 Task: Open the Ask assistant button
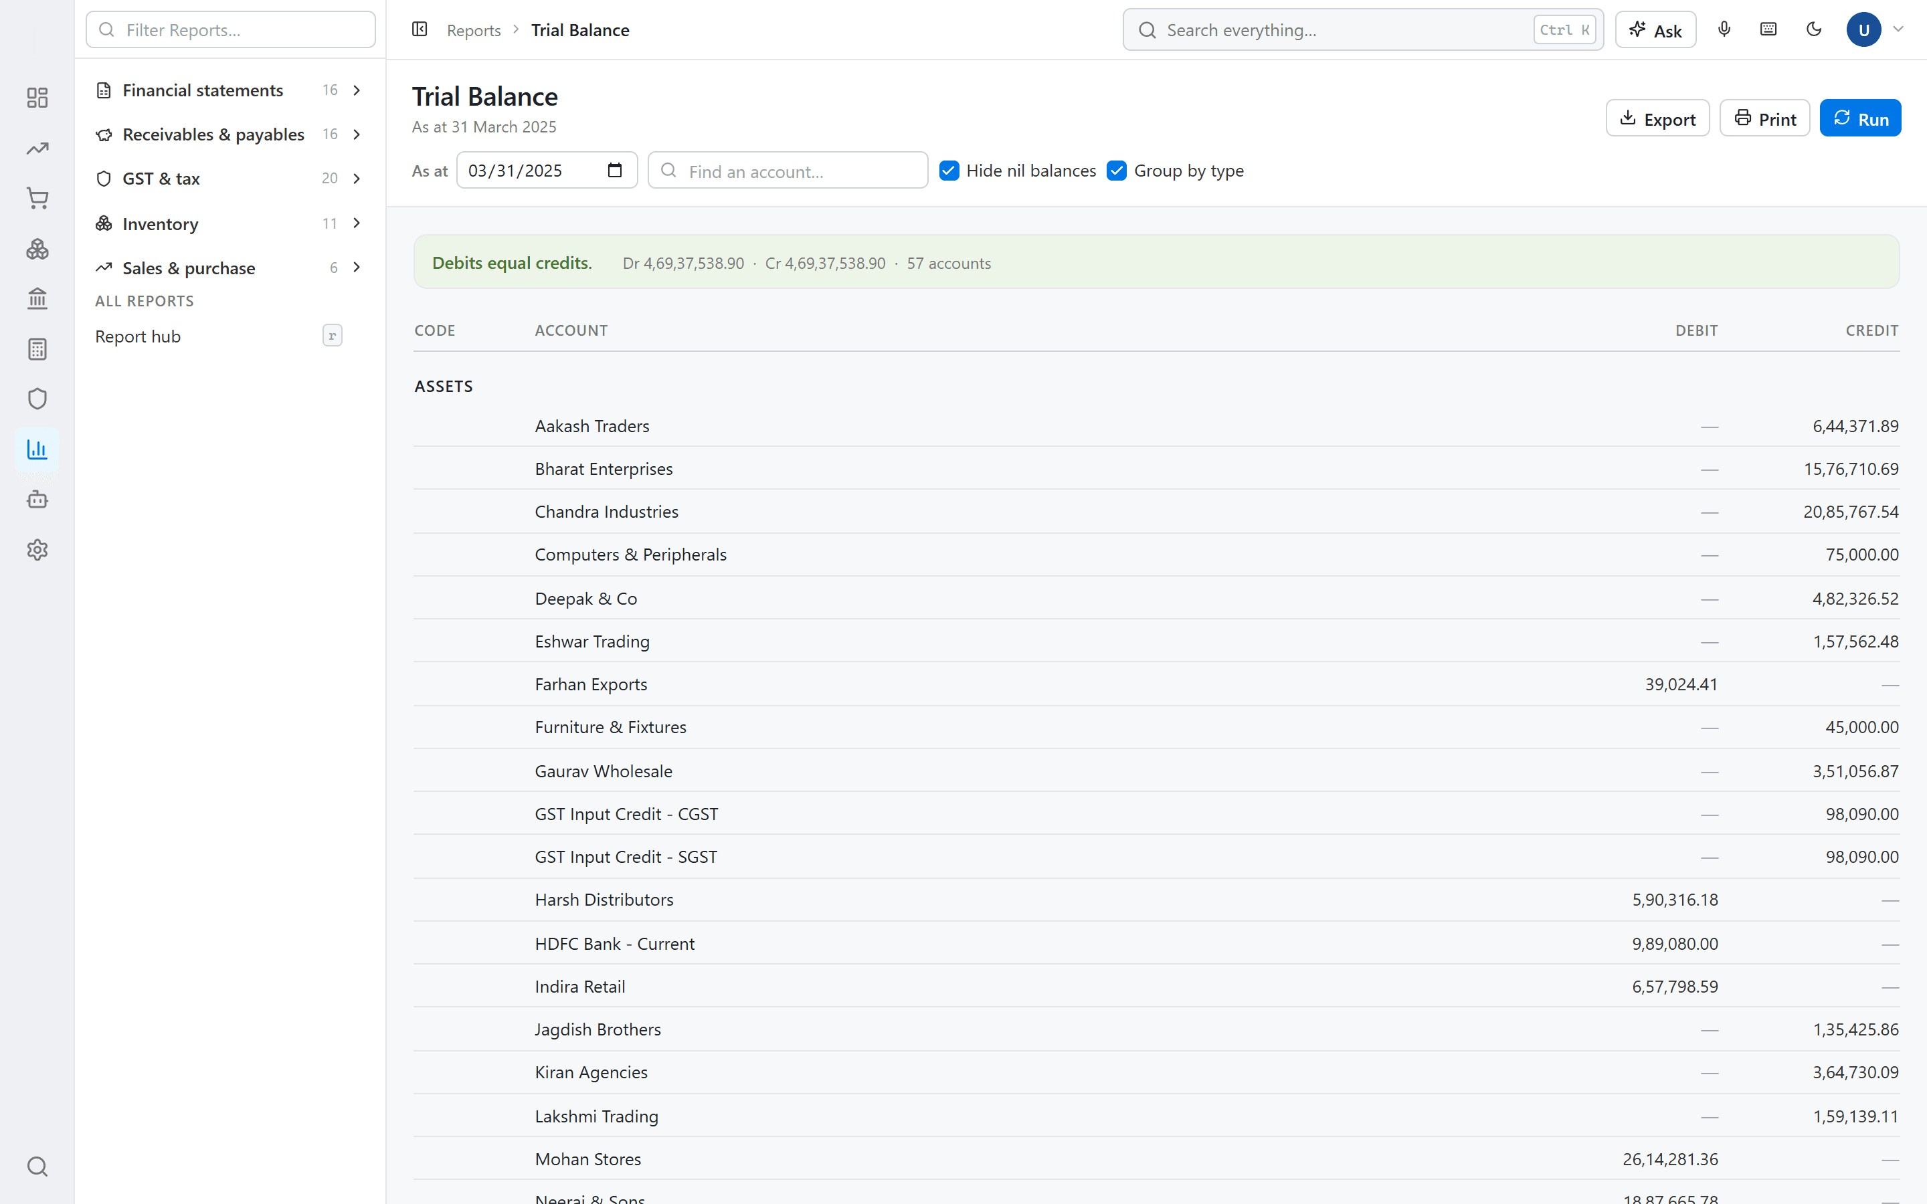coord(1655,30)
